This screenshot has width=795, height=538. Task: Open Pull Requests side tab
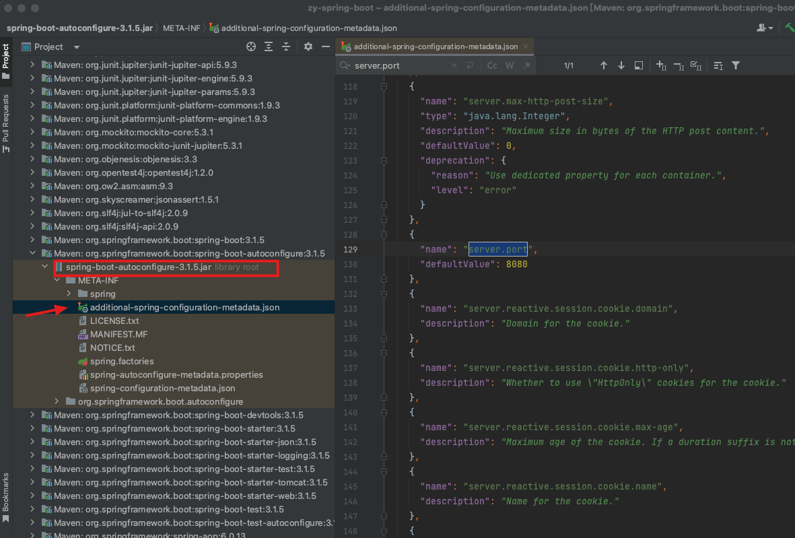(5, 123)
